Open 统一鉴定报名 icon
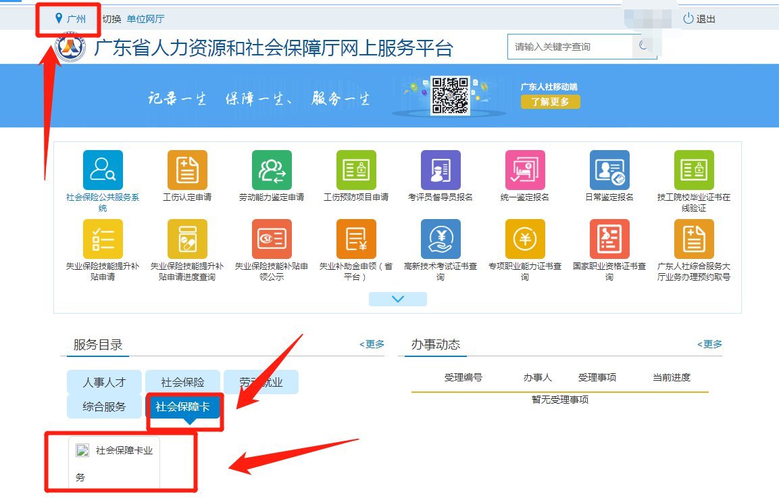Viewport: 779px width, 501px height. (x=525, y=170)
